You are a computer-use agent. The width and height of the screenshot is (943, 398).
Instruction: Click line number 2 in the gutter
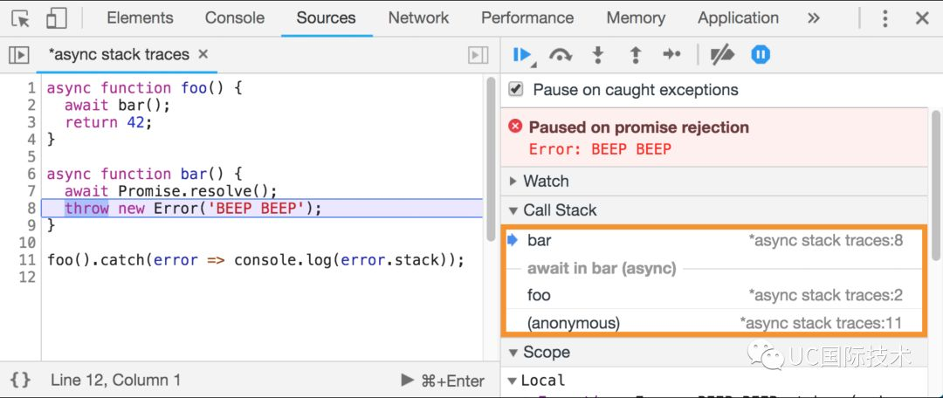click(31, 106)
